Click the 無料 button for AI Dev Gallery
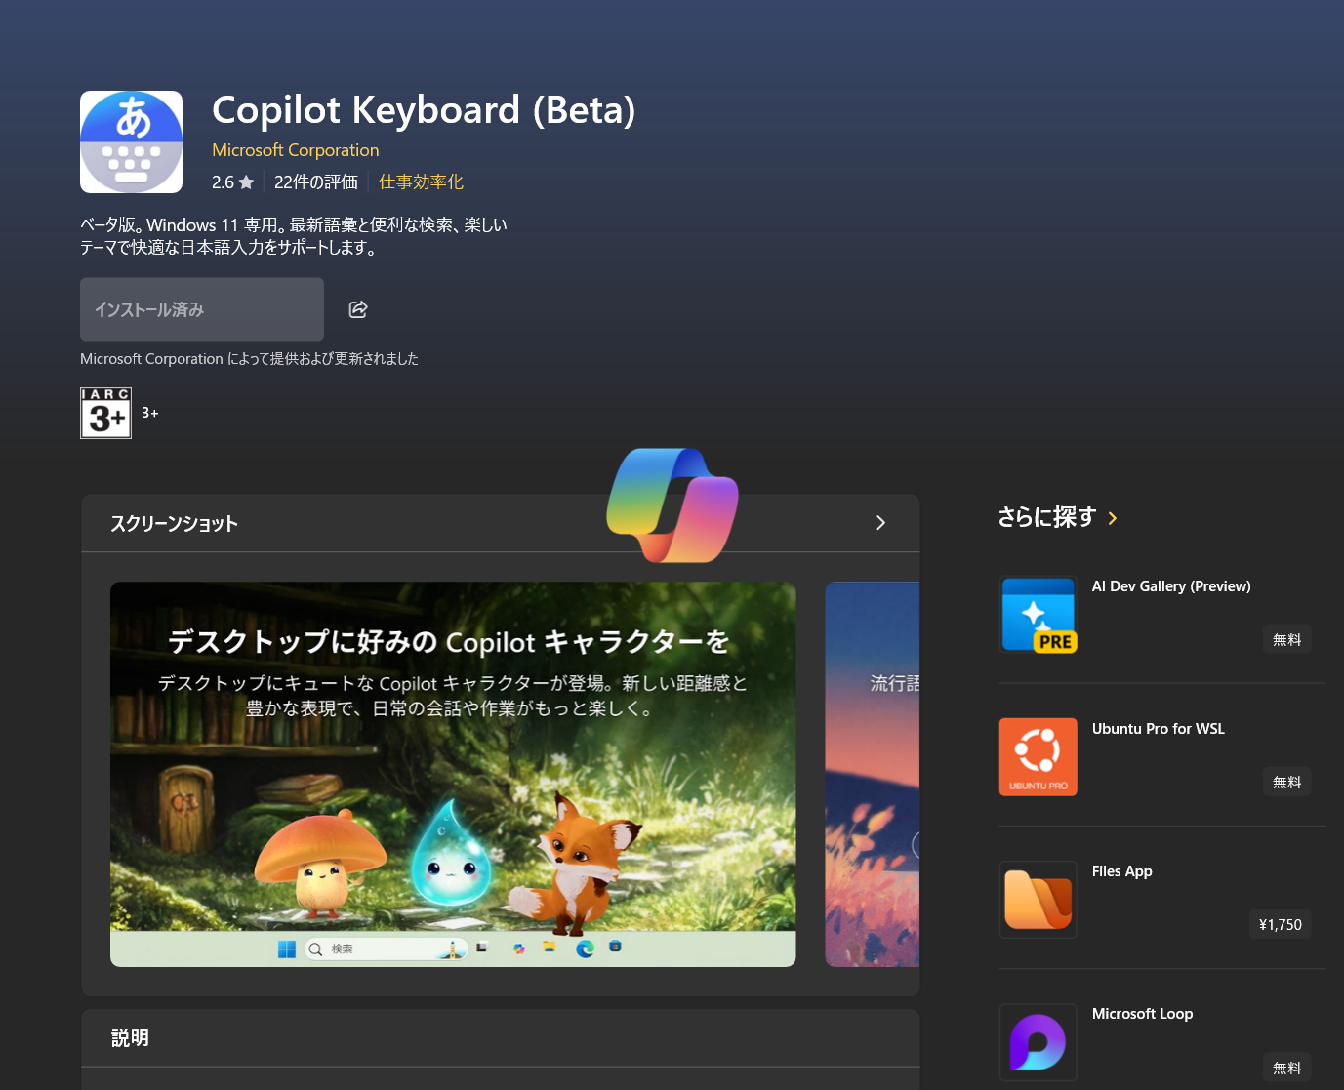 (x=1286, y=640)
